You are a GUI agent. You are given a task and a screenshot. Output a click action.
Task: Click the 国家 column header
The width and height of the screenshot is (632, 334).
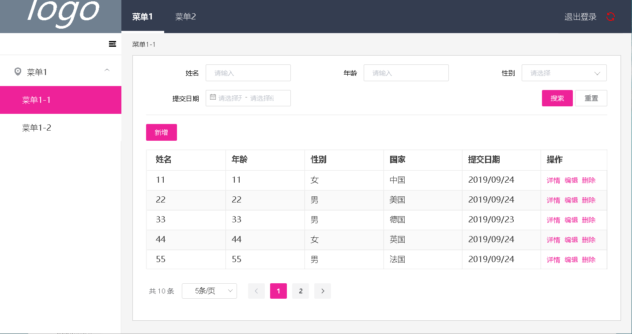pyautogui.click(x=423, y=160)
